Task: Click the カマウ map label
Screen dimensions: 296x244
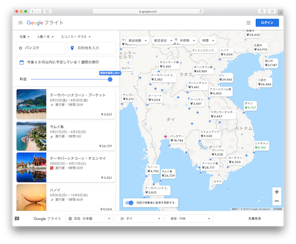Action: coord(217,181)
